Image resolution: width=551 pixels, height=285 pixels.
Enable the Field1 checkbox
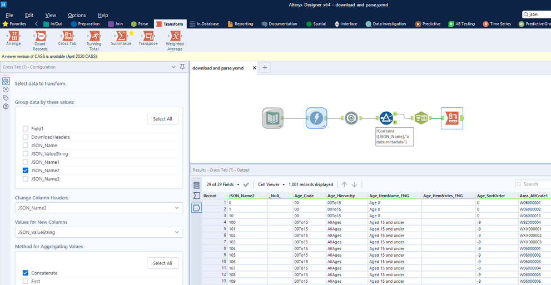(26, 128)
